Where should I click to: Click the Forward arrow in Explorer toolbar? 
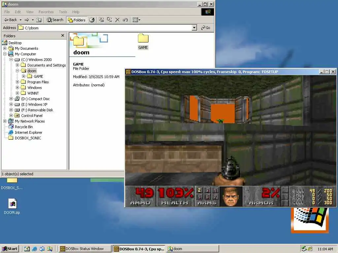[x=27, y=20]
